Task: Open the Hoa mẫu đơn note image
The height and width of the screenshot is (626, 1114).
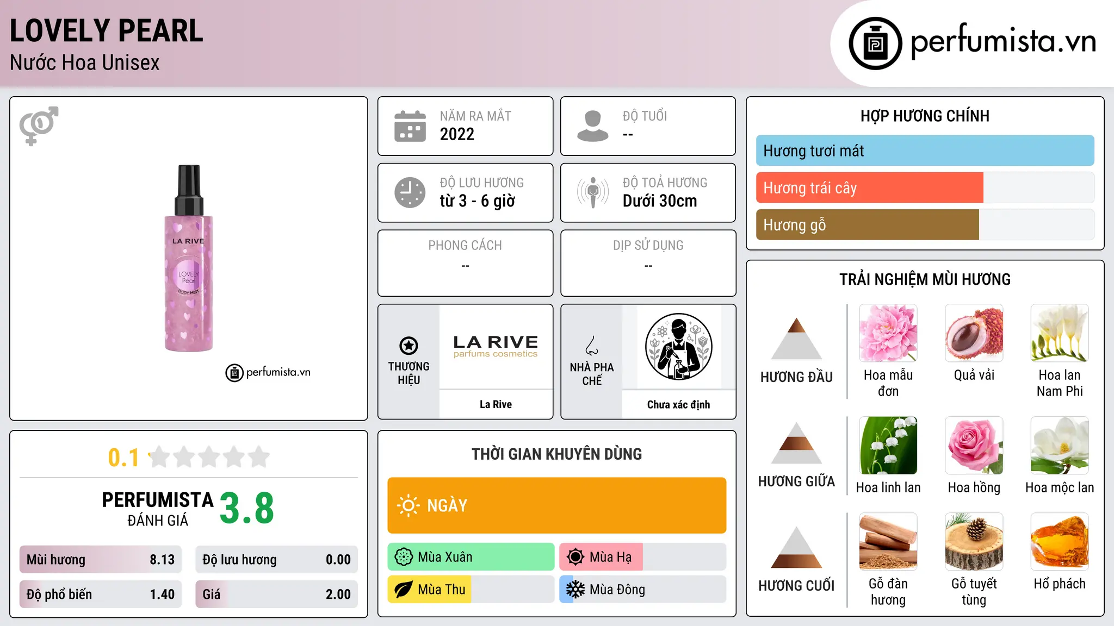Action: 888,333
